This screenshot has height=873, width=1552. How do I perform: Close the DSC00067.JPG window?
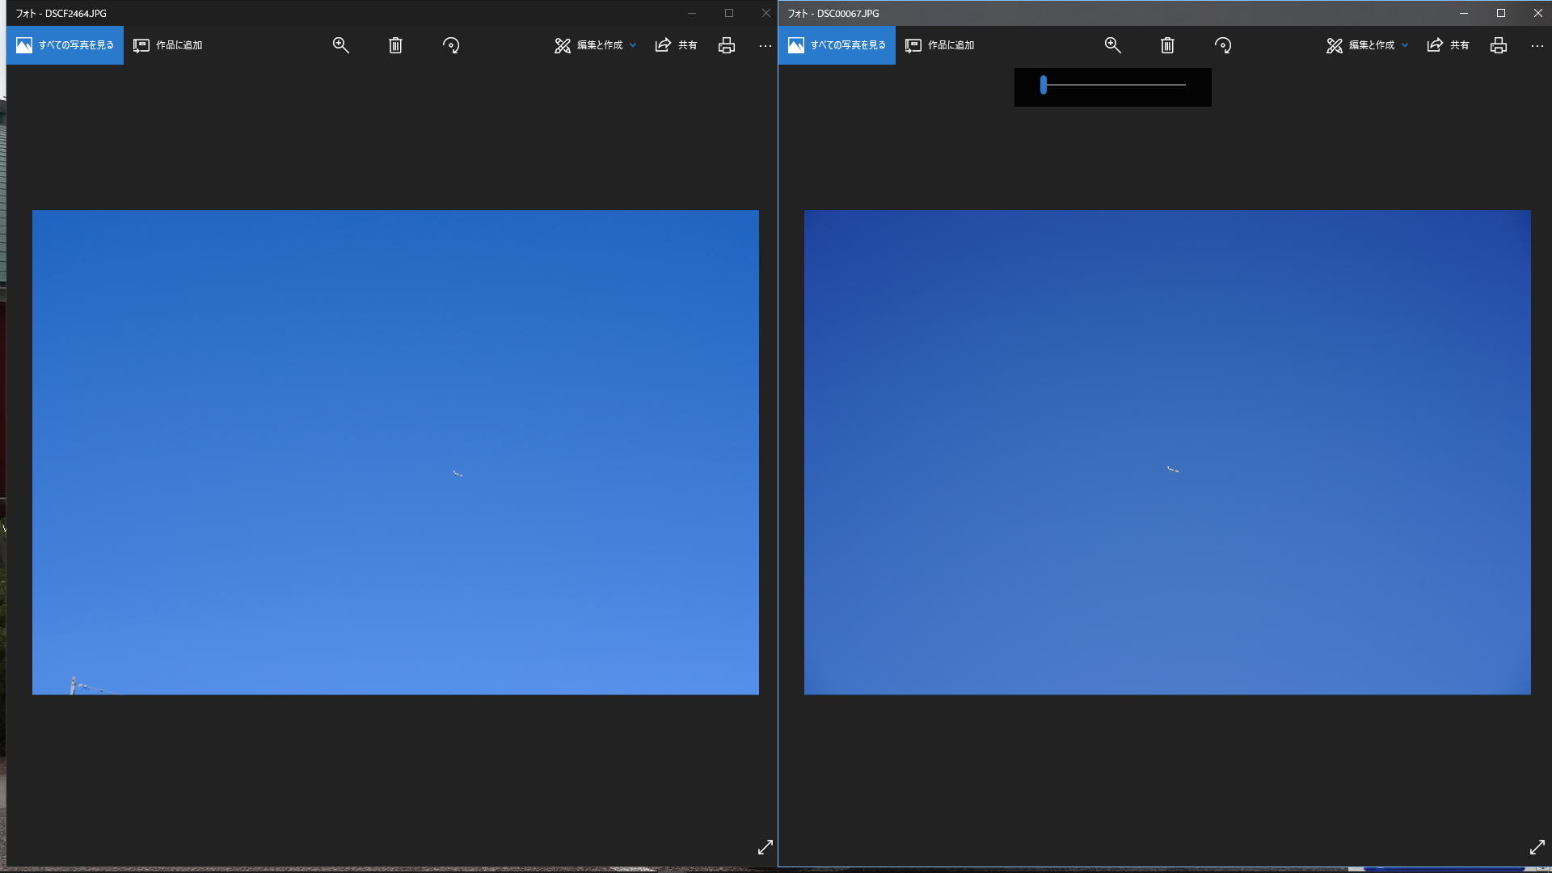(1537, 13)
